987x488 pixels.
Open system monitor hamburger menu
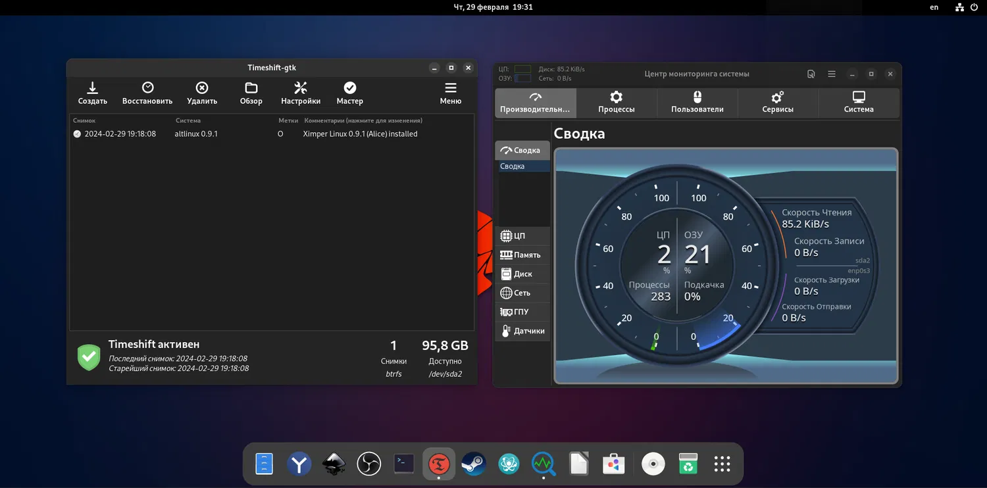click(832, 74)
